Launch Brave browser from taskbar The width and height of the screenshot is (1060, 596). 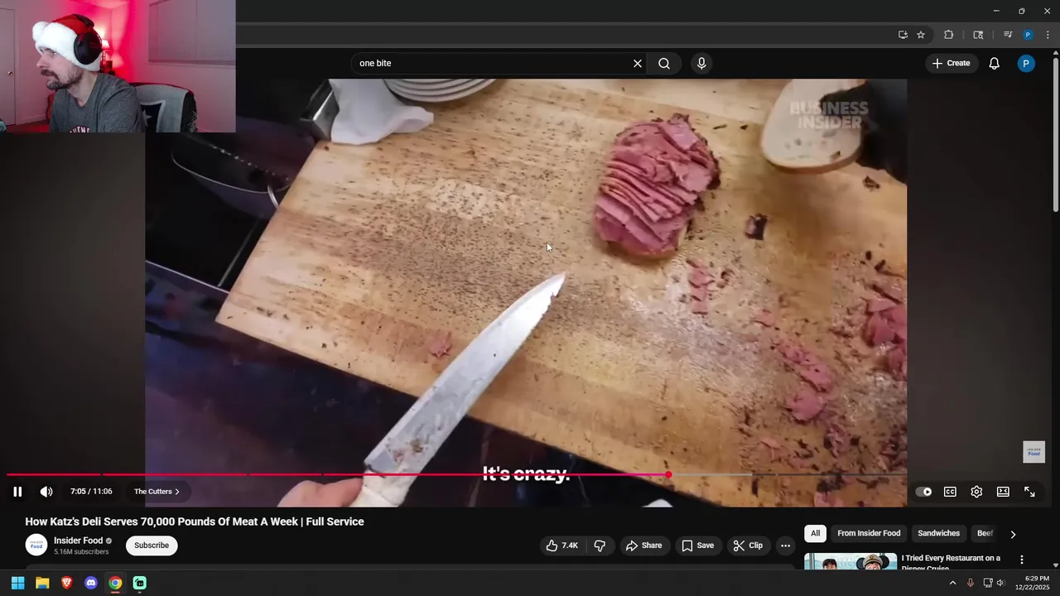(67, 584)
